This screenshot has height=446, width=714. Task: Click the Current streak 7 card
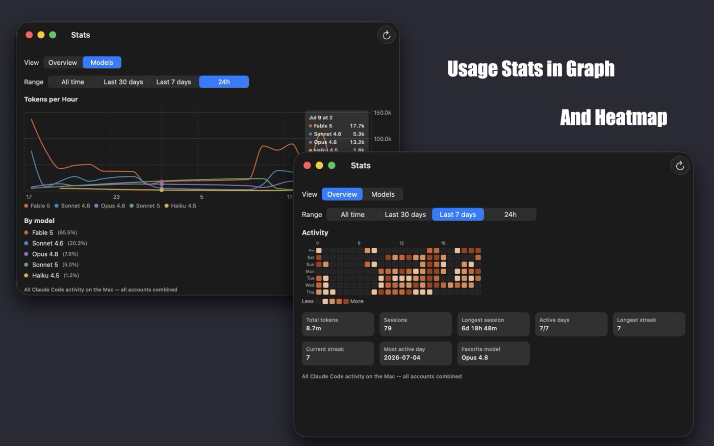[338, 353]
